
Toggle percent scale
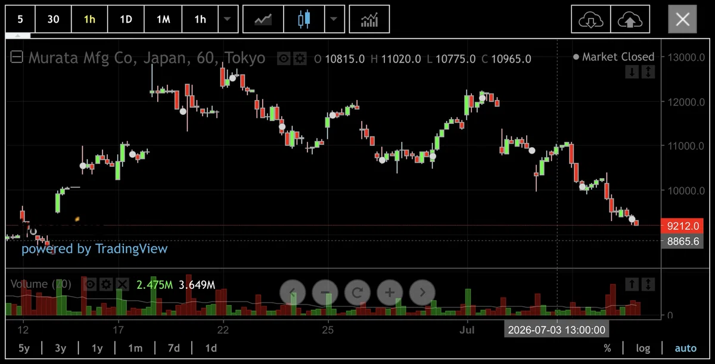click(607, 348)
